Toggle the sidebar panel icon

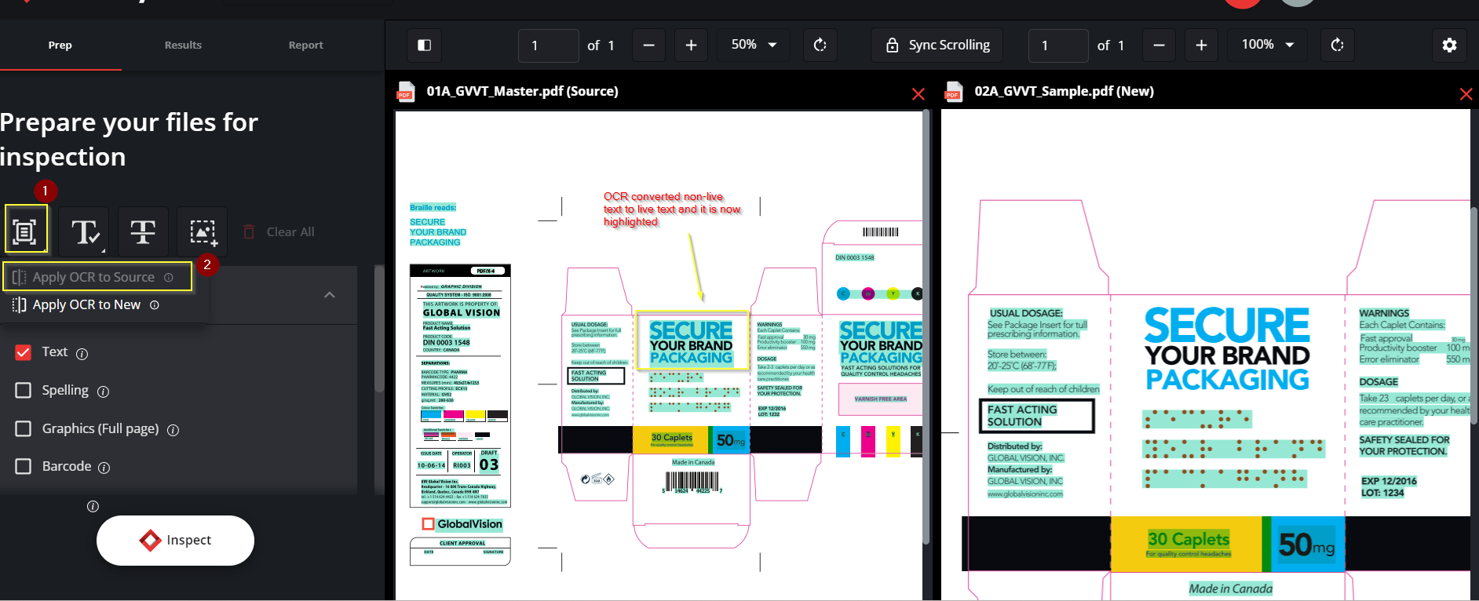point(424,46)
